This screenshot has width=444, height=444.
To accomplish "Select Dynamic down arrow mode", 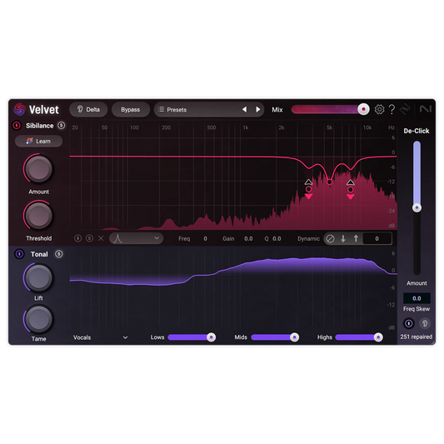I will [343, 239].
